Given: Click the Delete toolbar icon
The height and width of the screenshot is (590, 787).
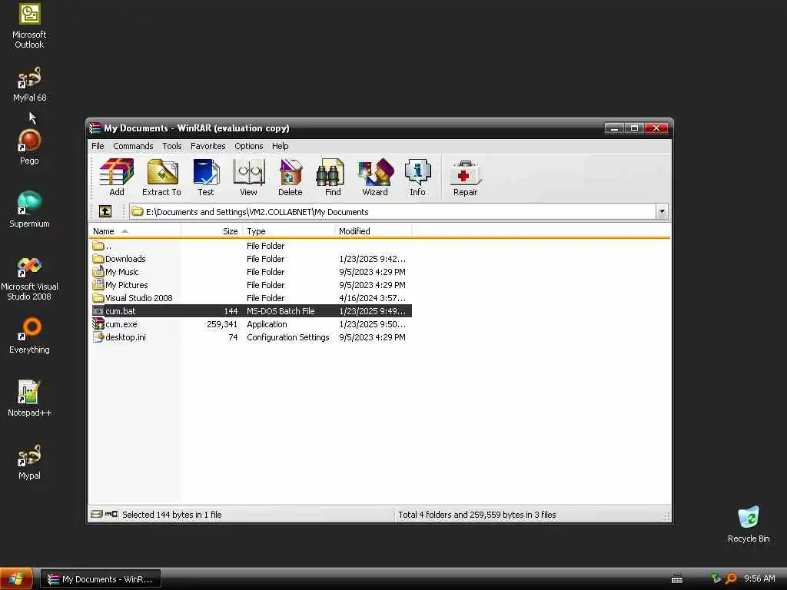Looking at the screenshot, I should pyautogui.click(x=290, y=177).
